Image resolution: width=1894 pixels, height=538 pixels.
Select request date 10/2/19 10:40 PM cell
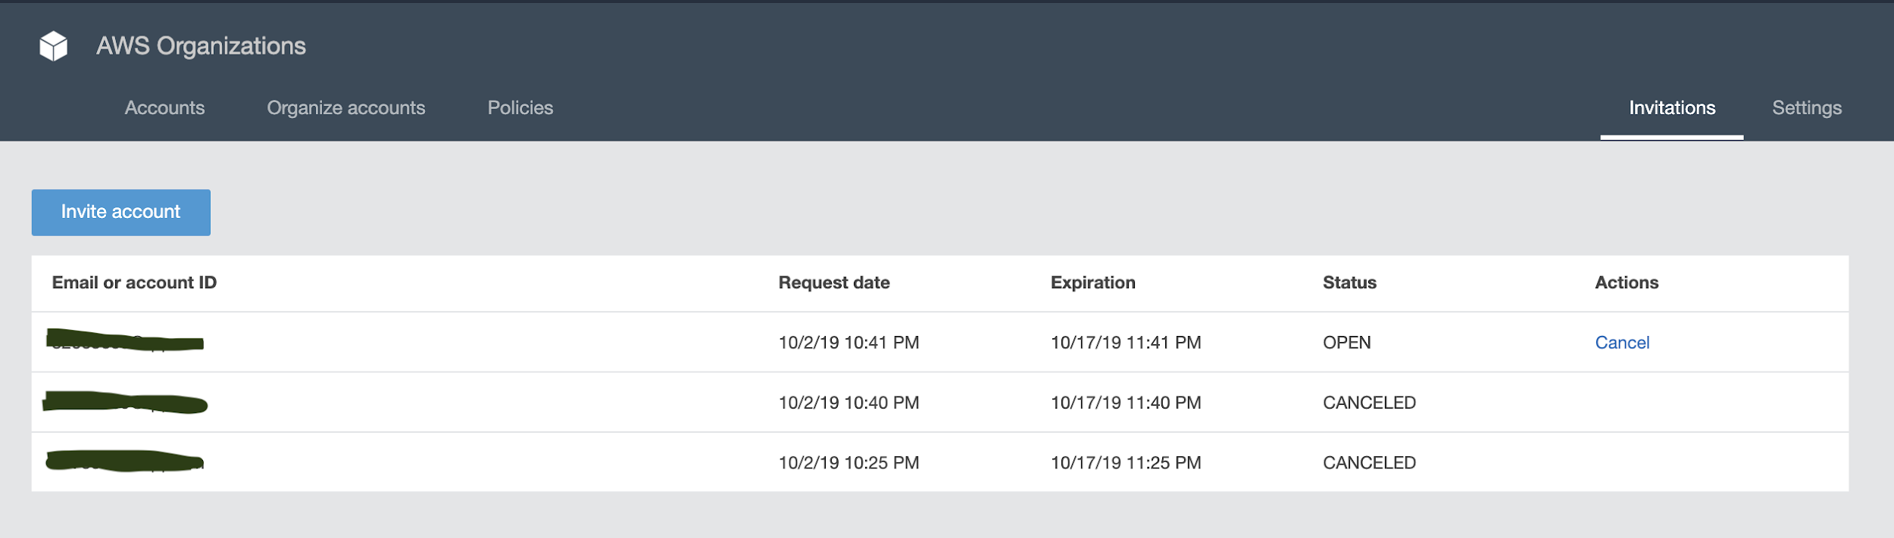click(x=849, y=403)
